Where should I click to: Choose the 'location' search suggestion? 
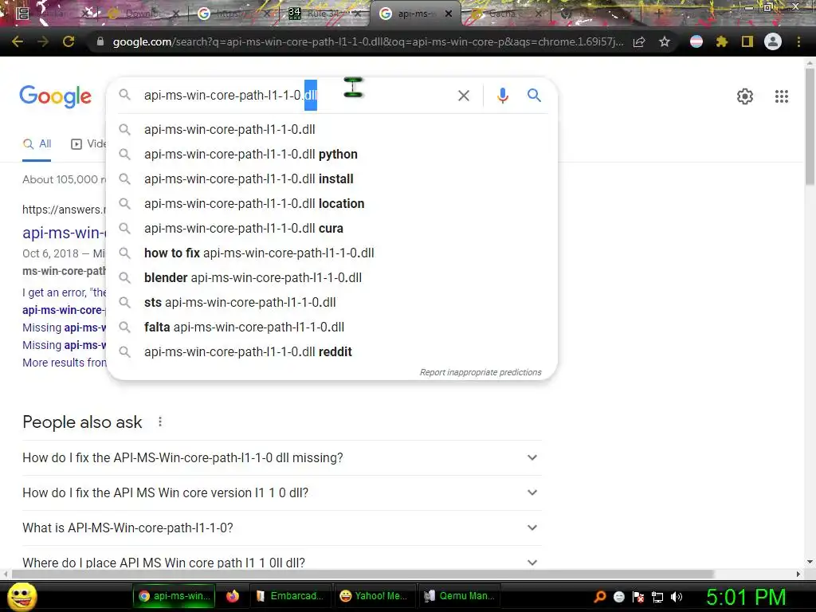click(331, 203)
